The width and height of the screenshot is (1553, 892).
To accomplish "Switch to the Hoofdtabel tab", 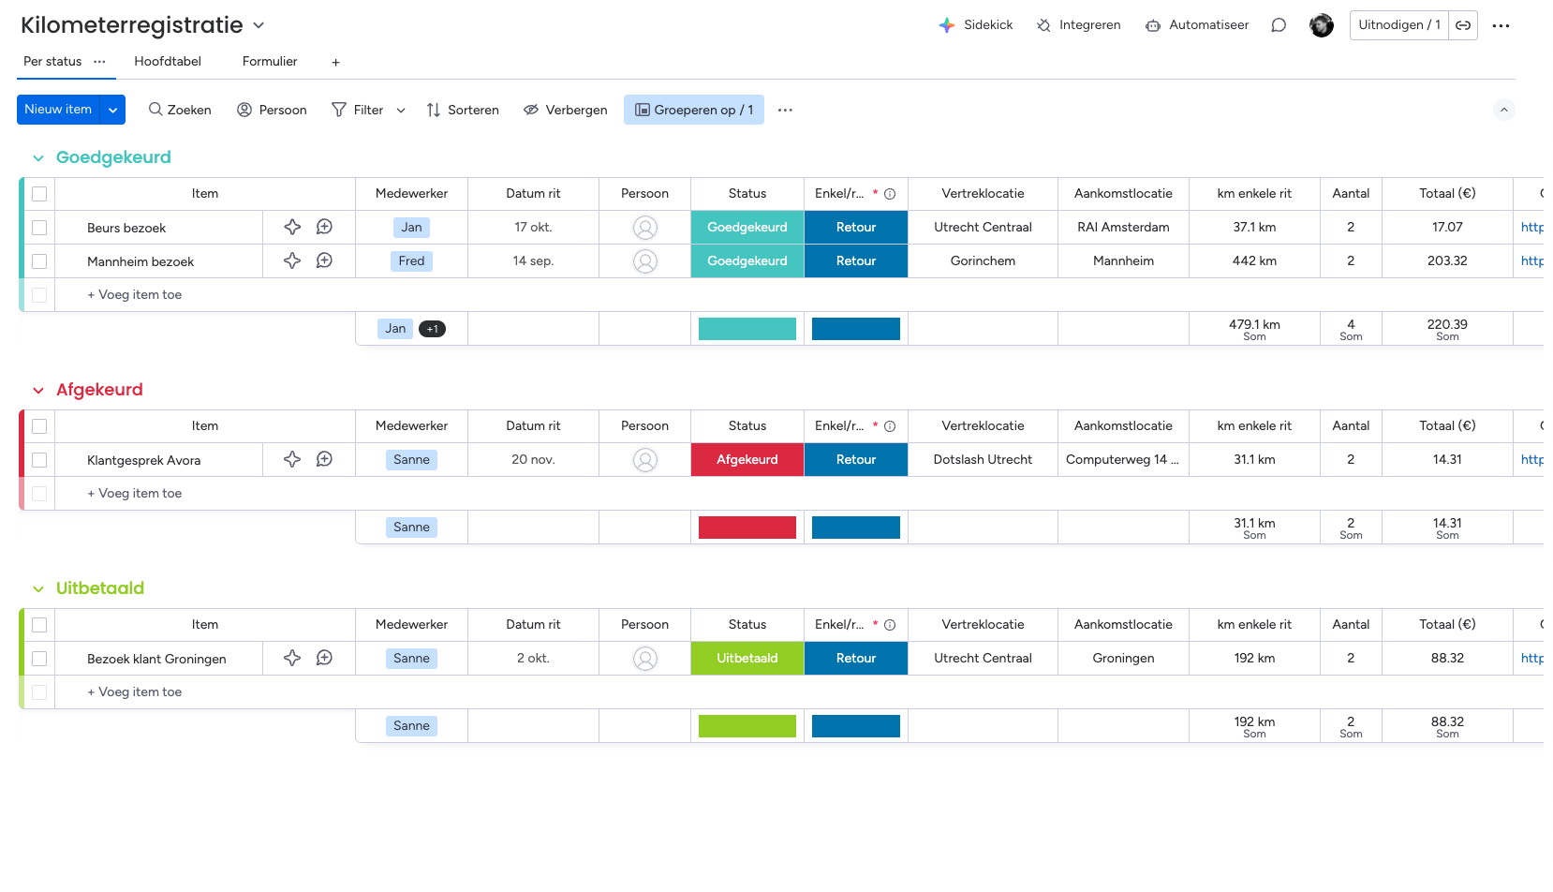I will (168, 62).
